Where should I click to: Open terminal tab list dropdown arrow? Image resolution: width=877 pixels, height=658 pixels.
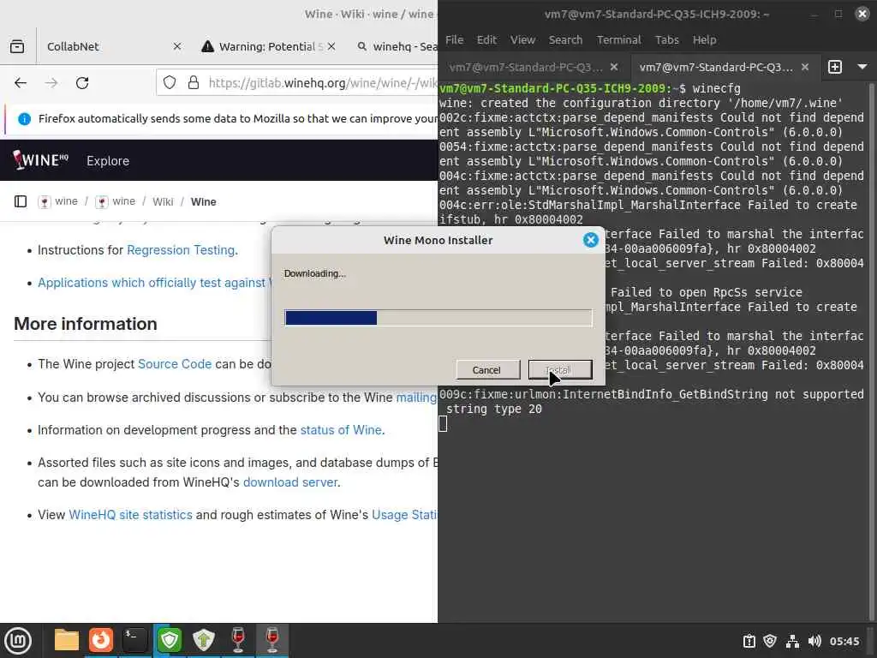(x=862, y=67)
